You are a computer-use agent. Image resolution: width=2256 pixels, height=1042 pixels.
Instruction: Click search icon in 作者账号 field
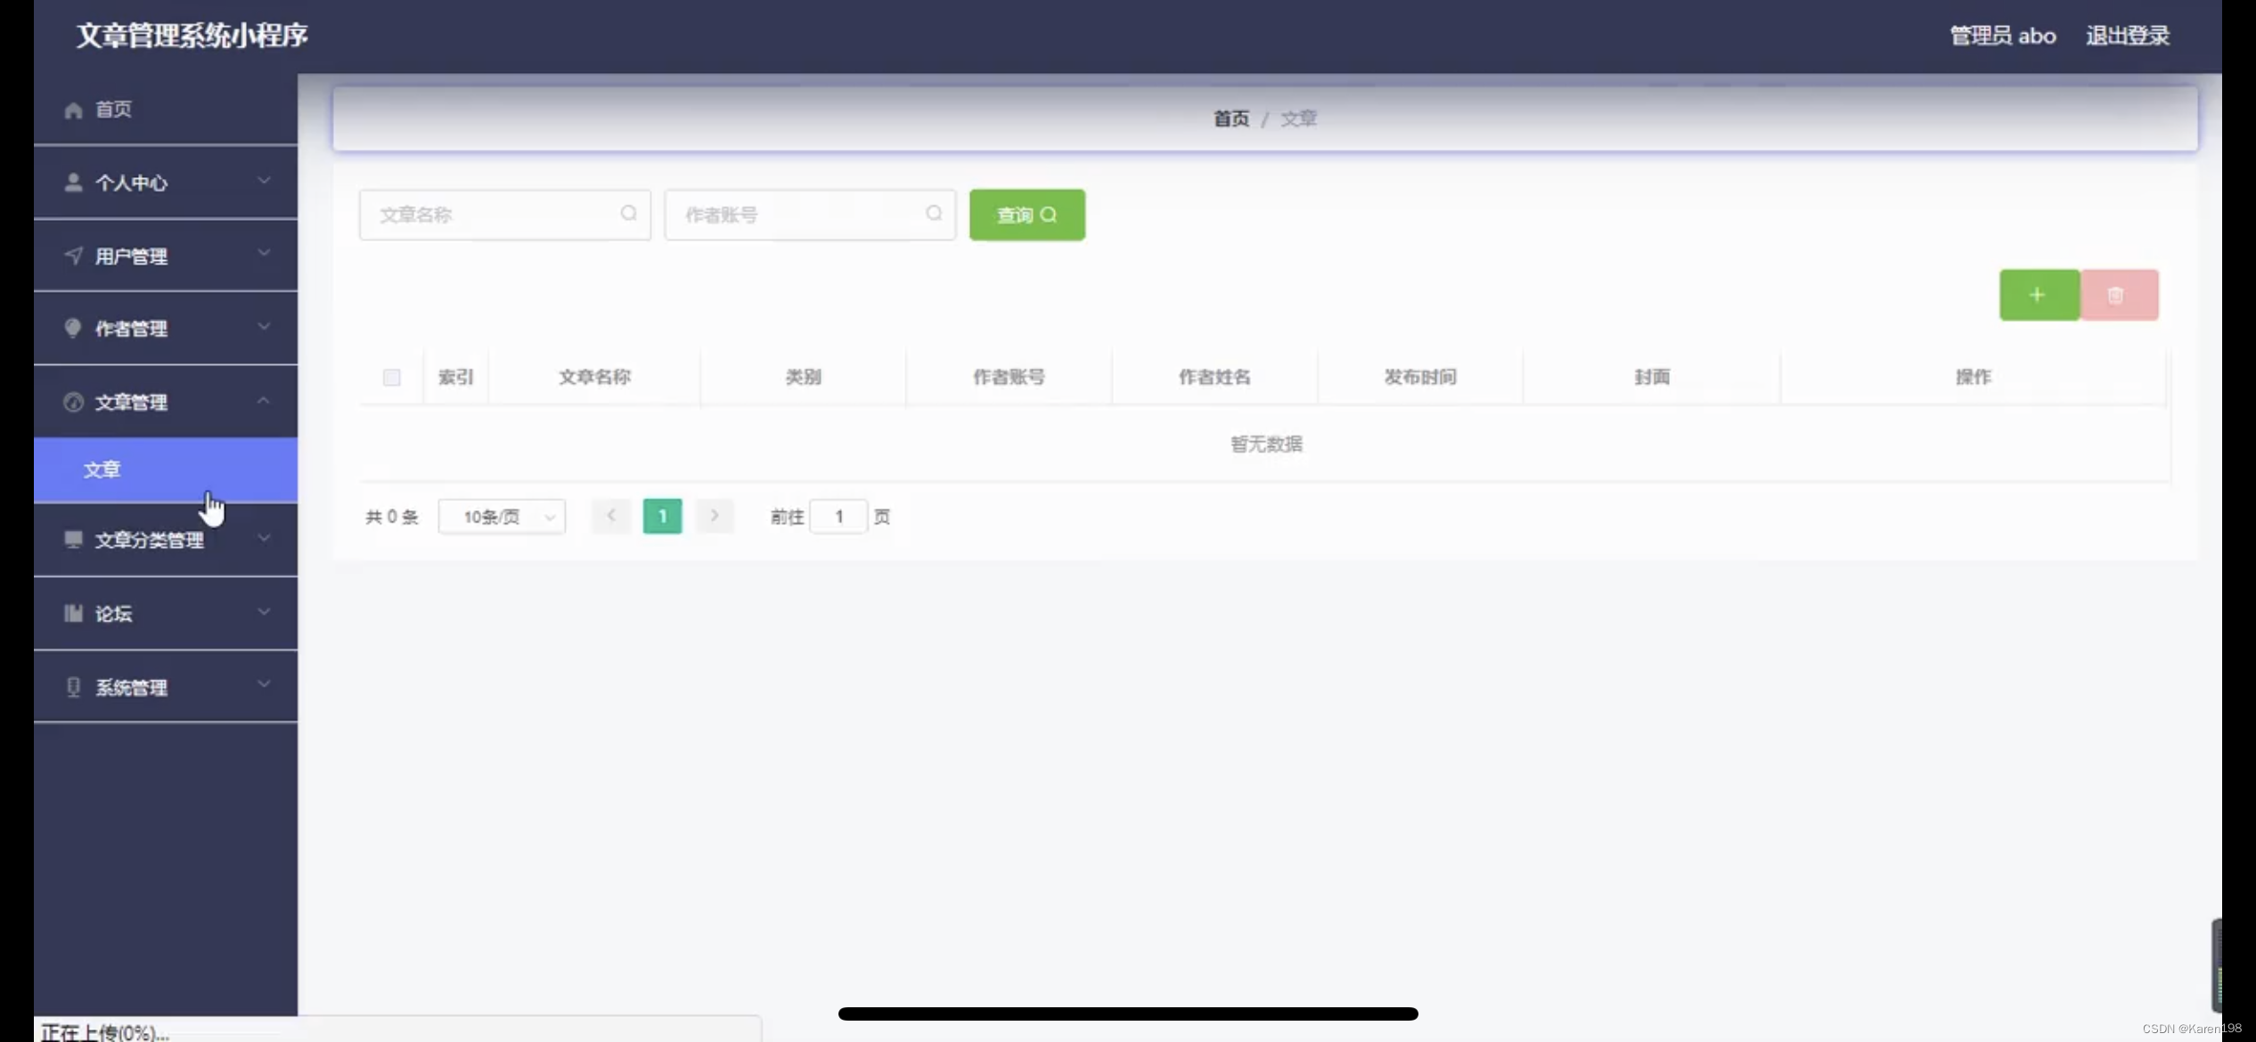(933, 214)
